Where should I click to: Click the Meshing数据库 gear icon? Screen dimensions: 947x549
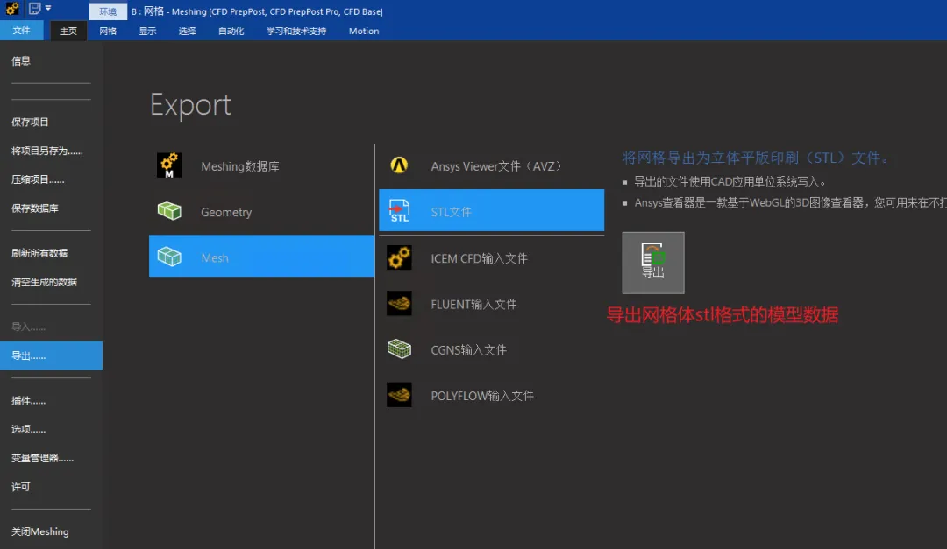coord(169,165)
